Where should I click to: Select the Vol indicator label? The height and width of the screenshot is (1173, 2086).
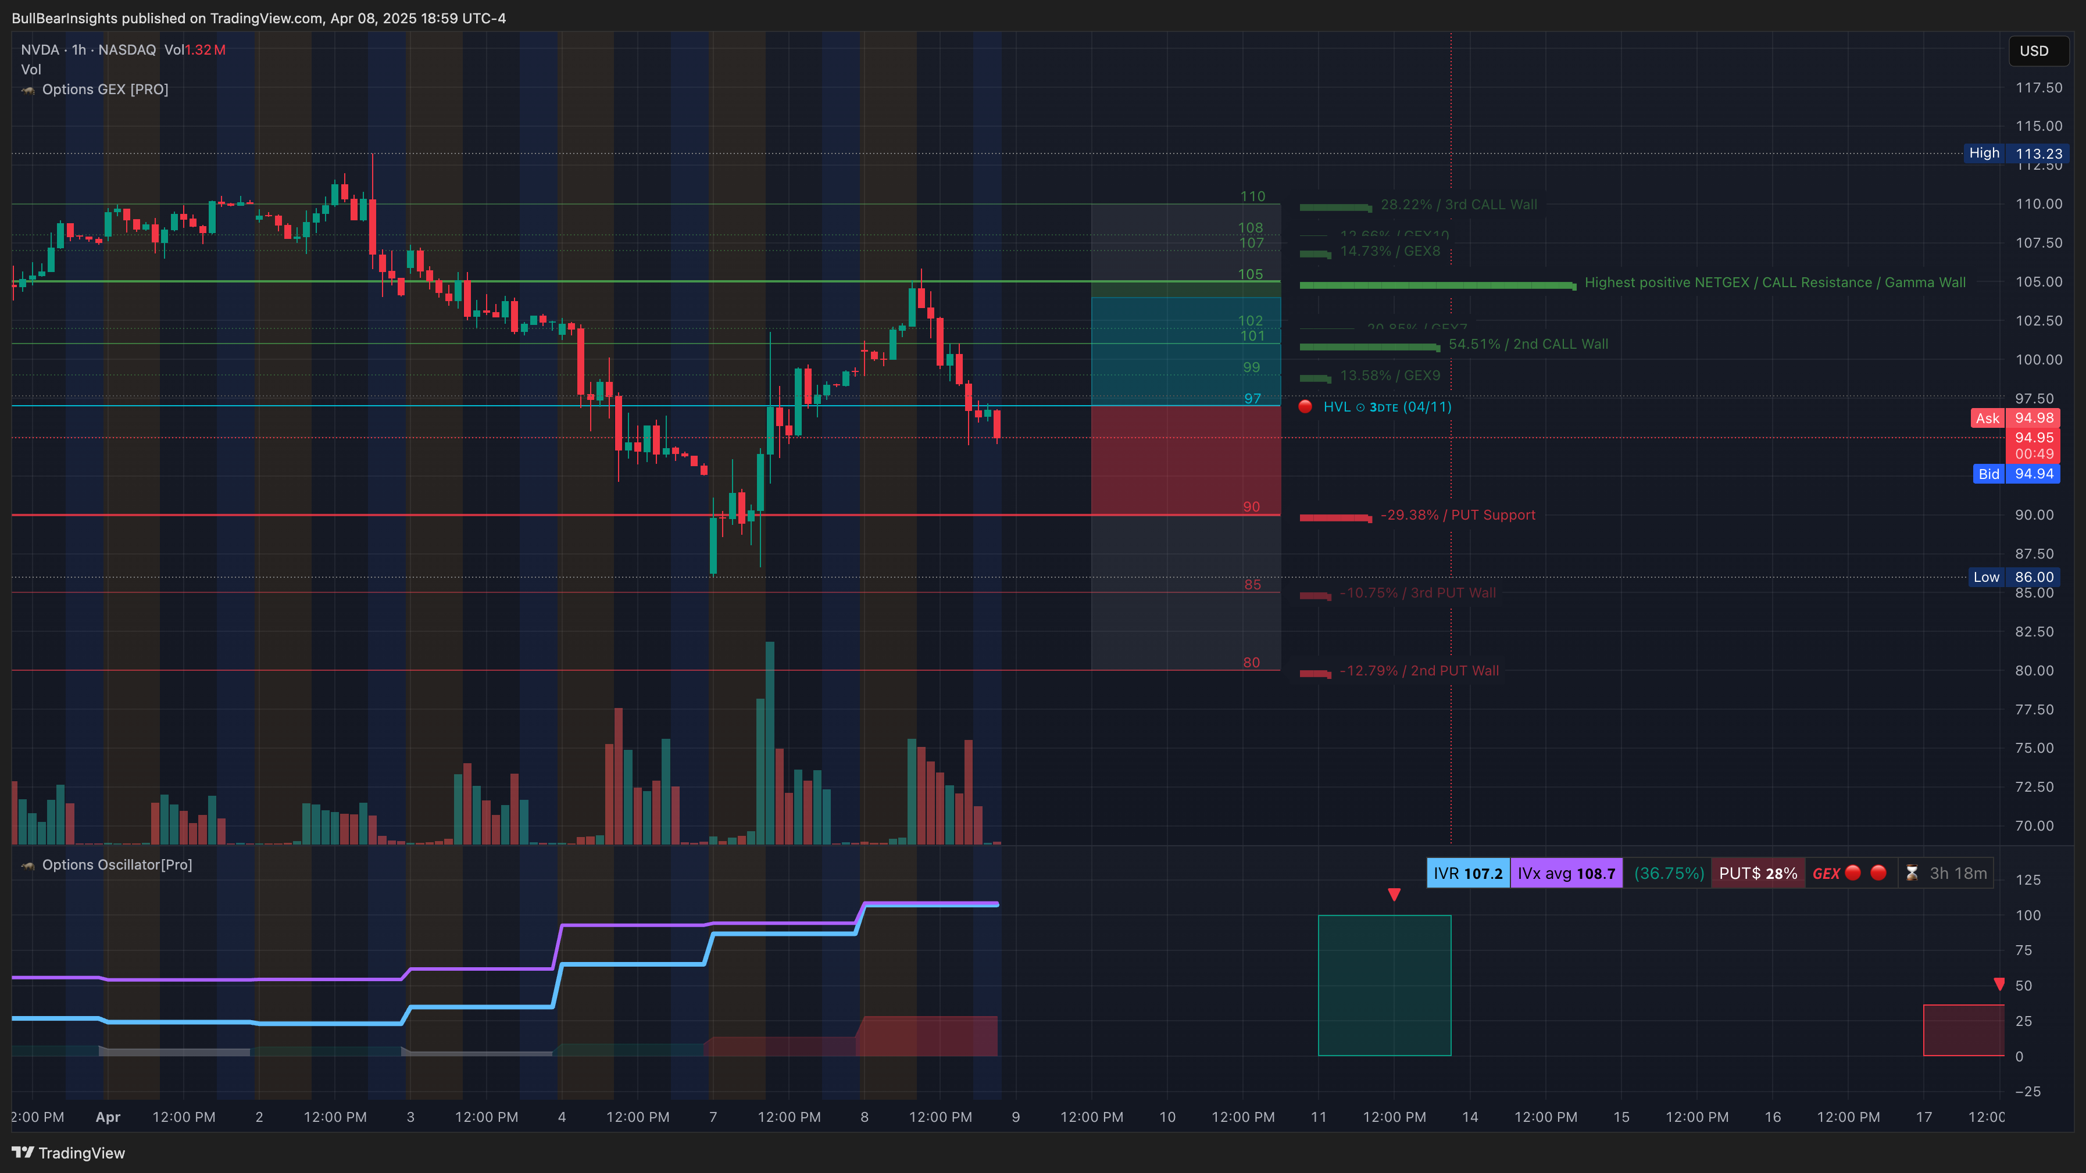(x=31, y=70)
